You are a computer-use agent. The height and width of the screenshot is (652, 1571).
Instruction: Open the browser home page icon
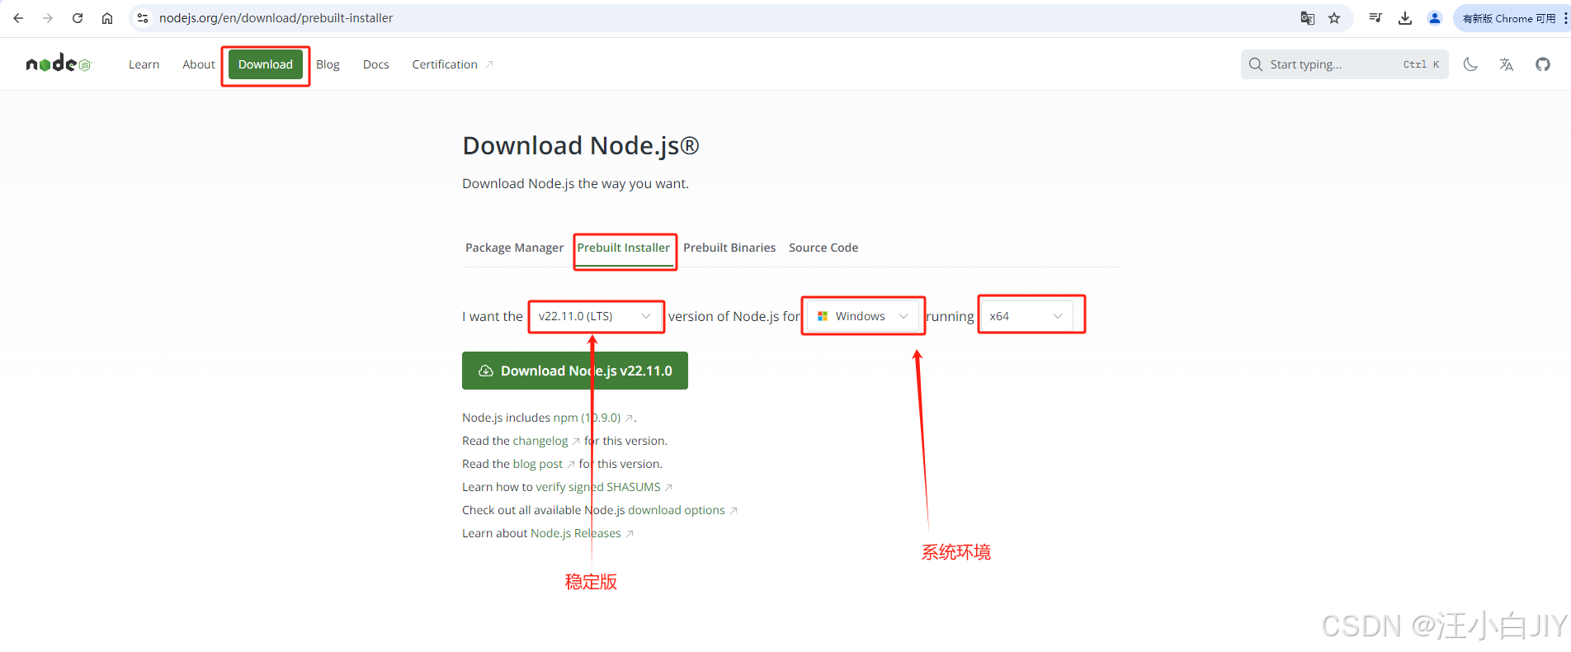point(107,18)
